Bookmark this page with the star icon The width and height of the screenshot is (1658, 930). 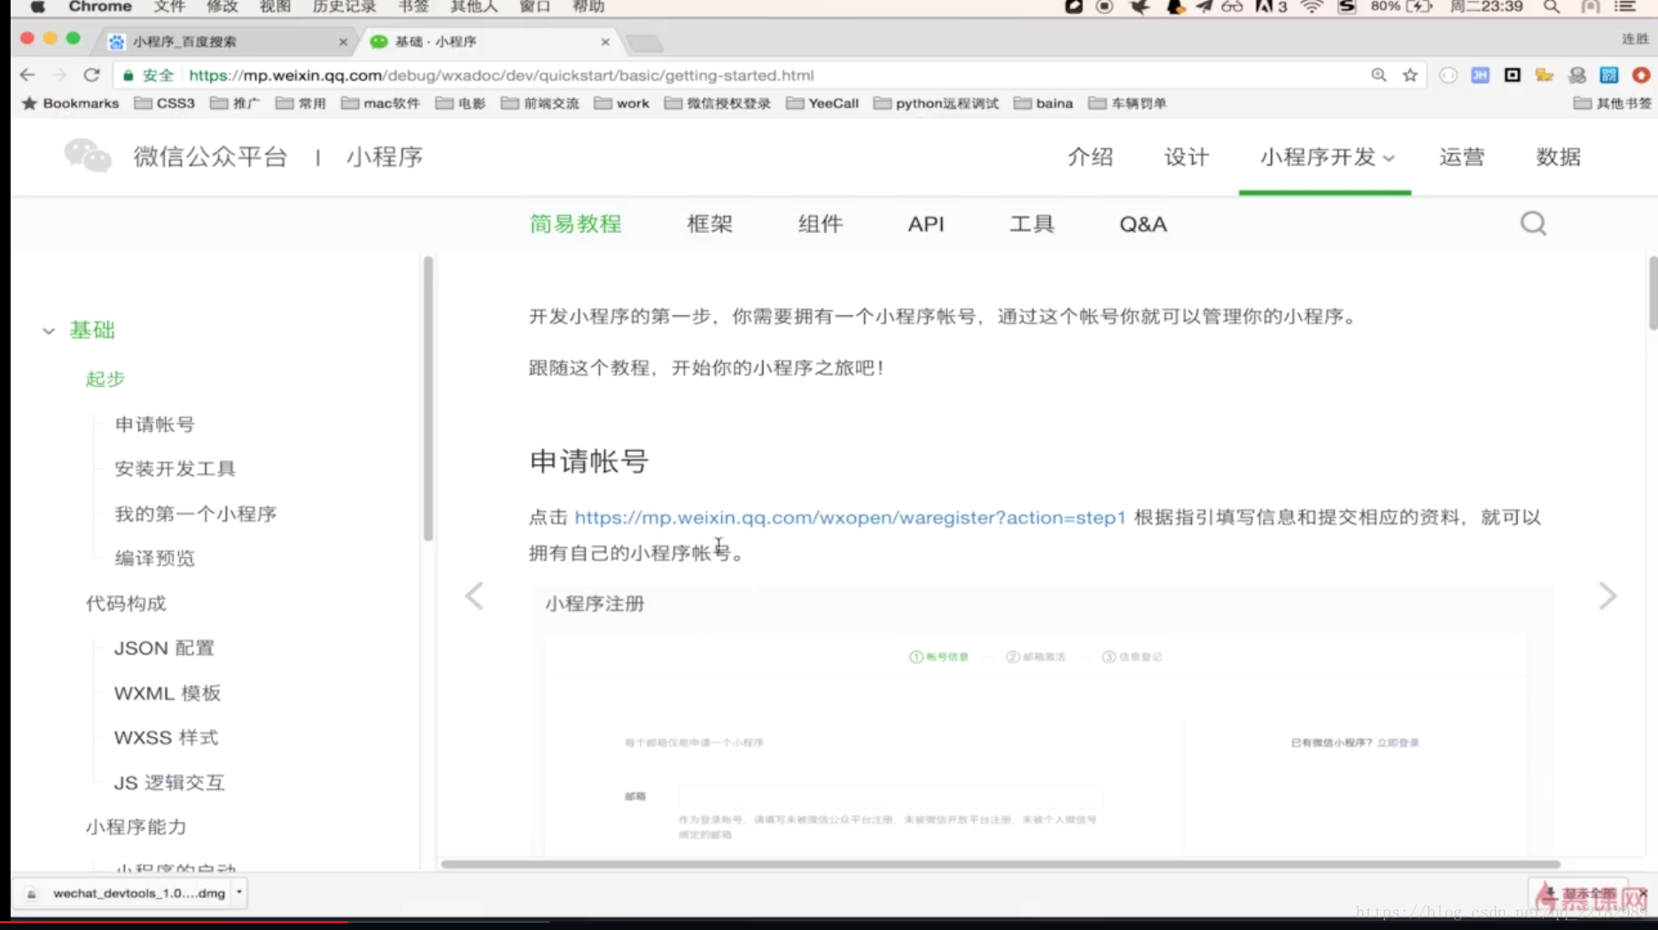(1410, 75)
